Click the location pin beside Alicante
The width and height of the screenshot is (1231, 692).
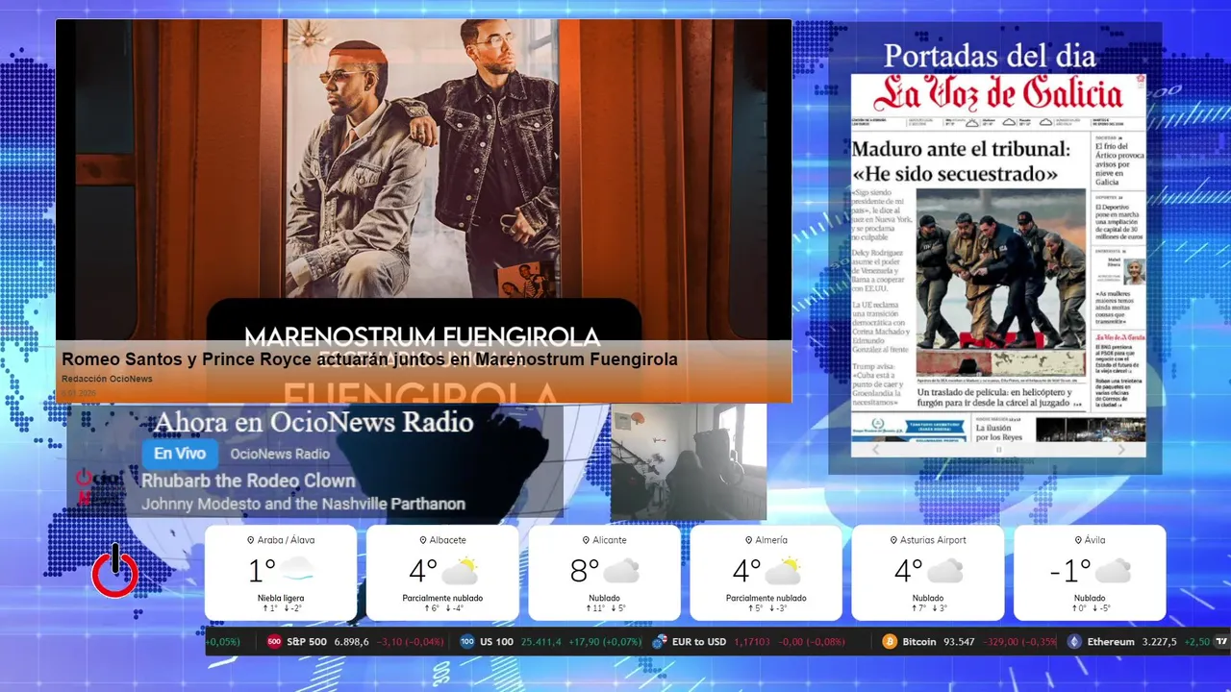[586, 540]
